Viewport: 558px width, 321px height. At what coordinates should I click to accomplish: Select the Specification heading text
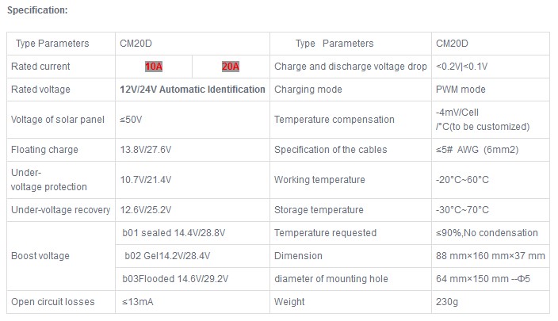pyautogui.click(x=37, y=10)
